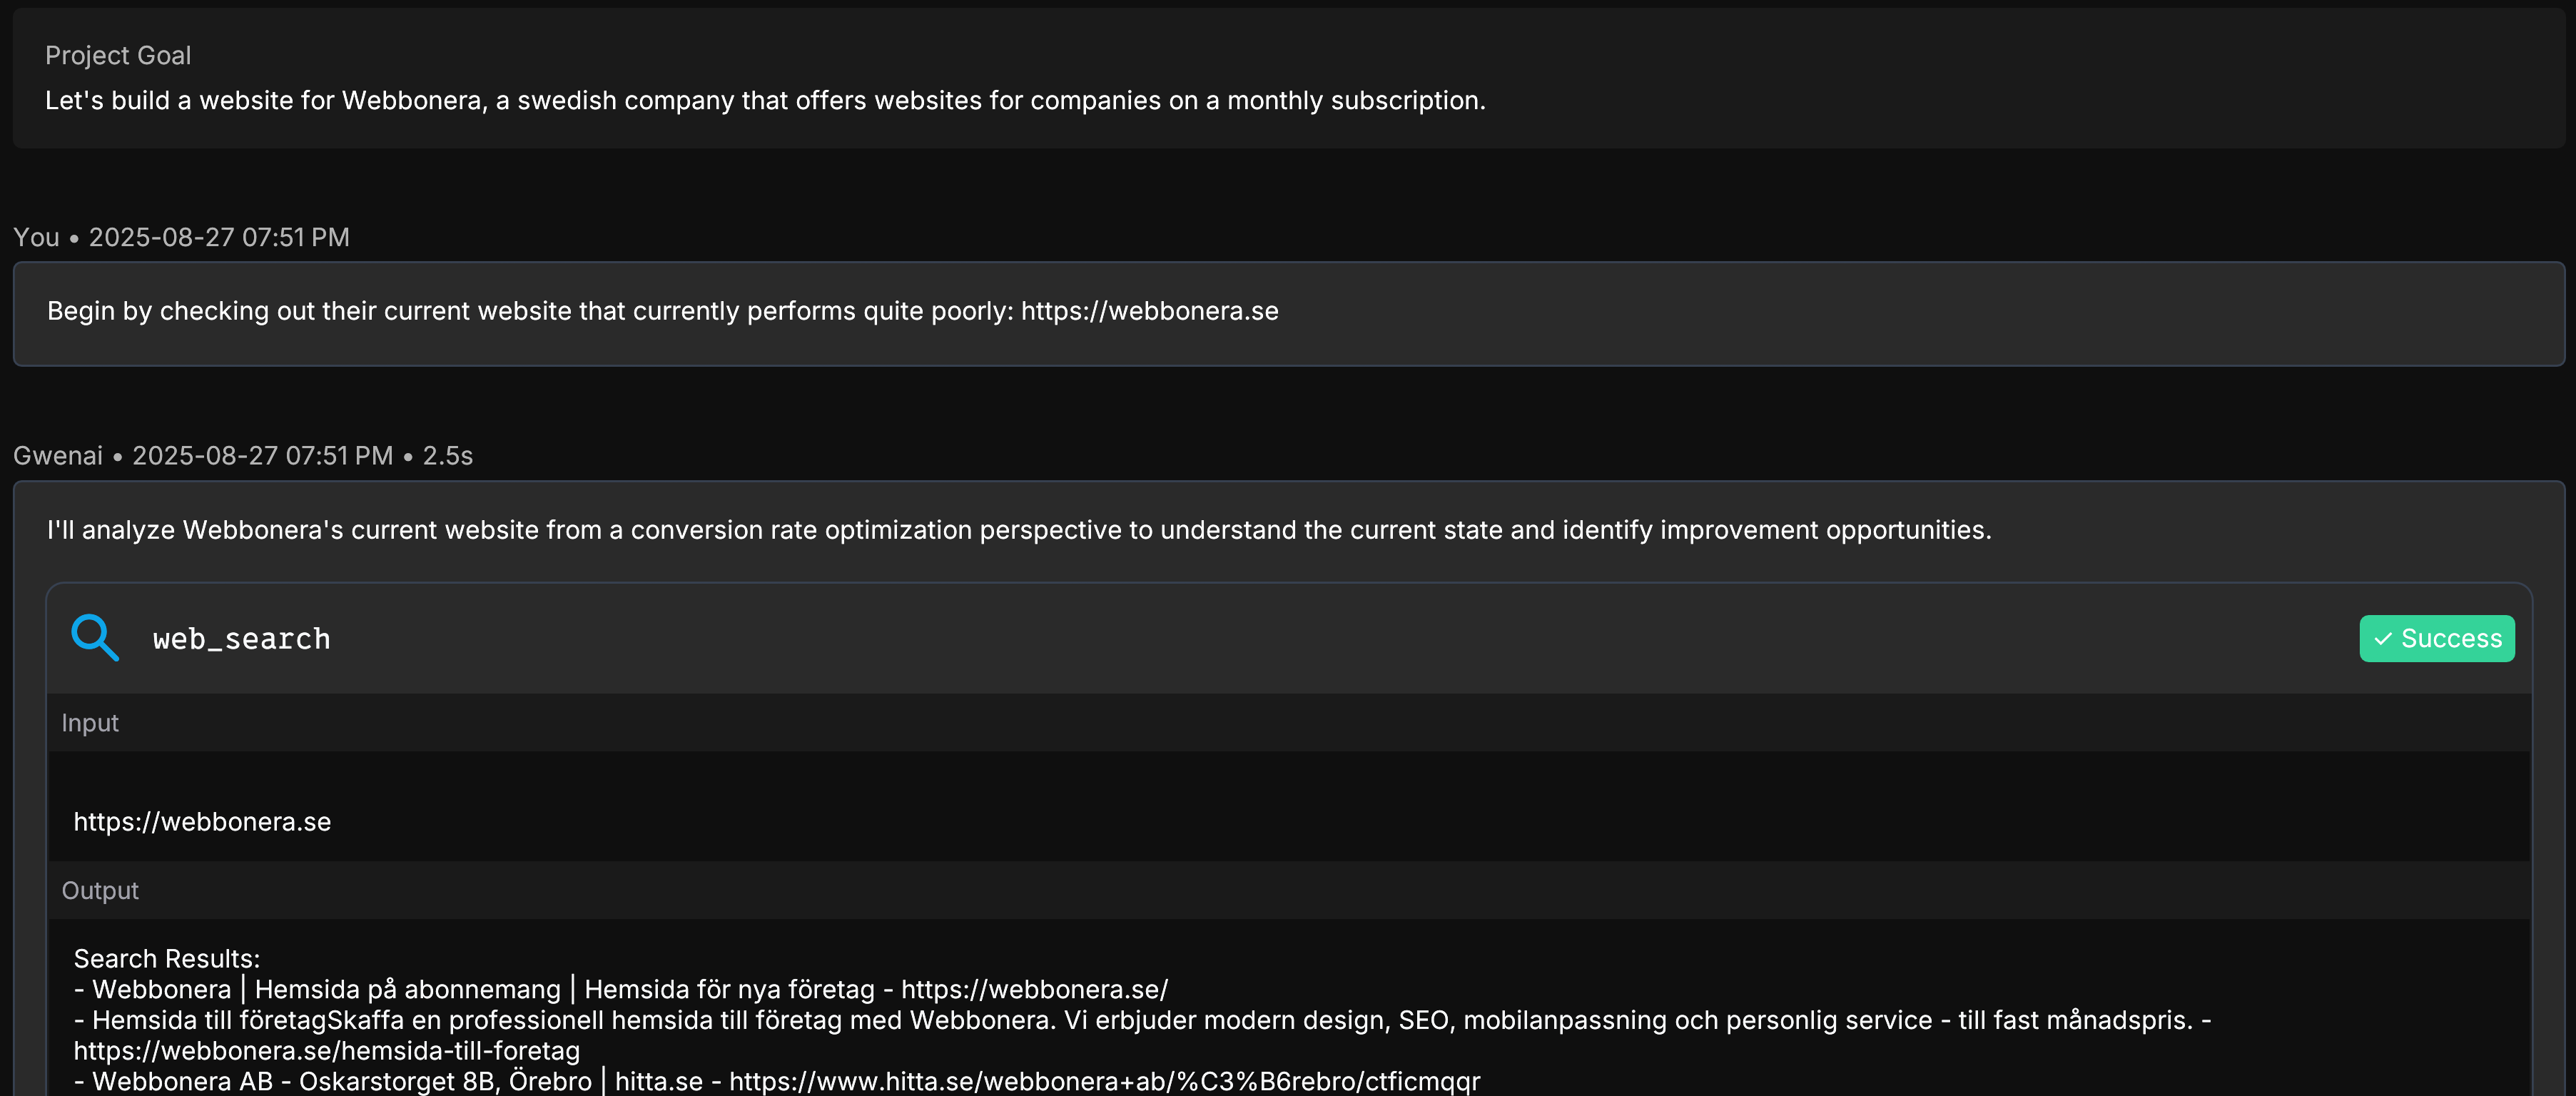The image size is (2576, 1096).
Task: Click the web_search tool name
Action: [241, 639]
